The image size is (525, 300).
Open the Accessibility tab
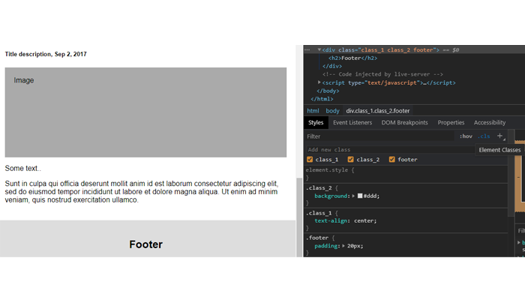490,122
